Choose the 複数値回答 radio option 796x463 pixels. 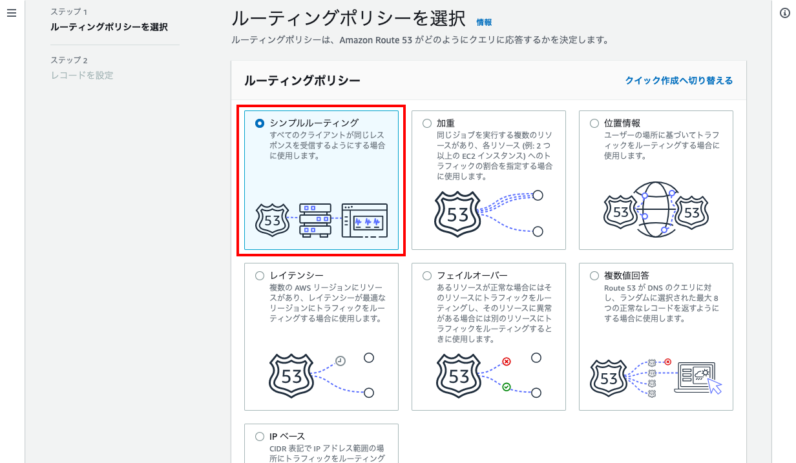pos(594,276)
